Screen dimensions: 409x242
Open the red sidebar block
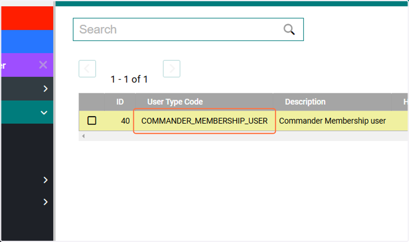(x=27, y=18)
